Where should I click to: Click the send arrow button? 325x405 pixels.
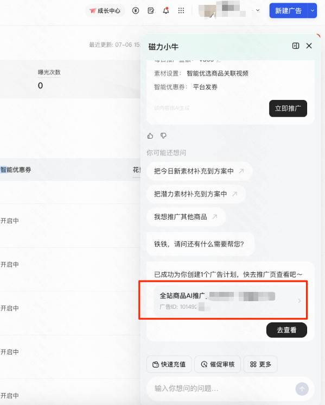point(302,389)
